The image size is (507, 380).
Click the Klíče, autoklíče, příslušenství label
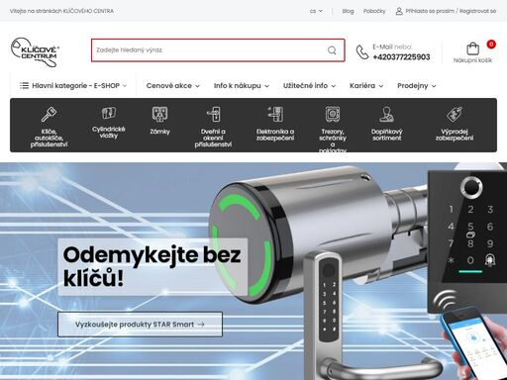point(49,138)
